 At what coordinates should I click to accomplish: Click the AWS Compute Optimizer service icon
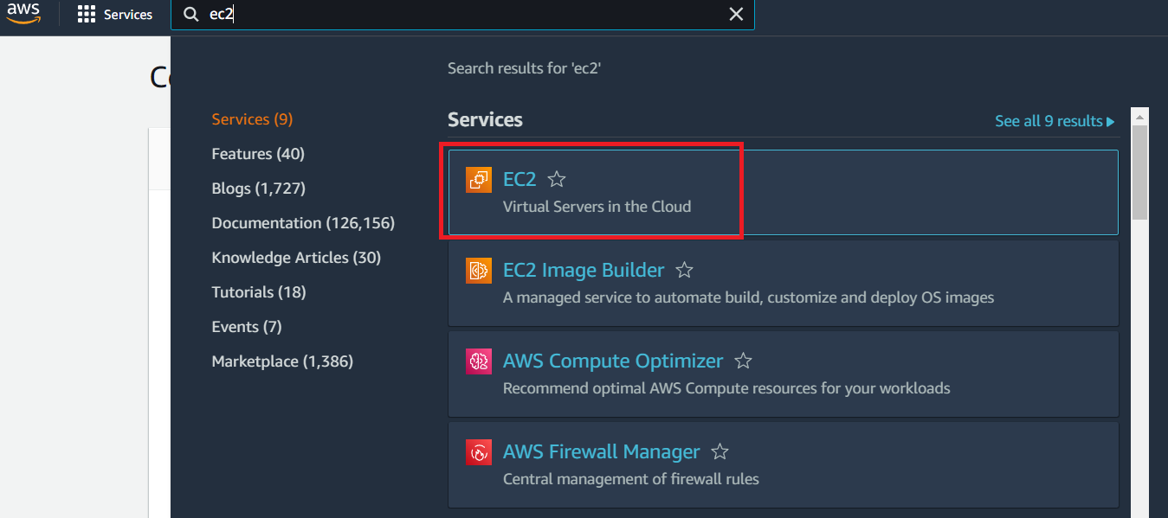(478, 361)
